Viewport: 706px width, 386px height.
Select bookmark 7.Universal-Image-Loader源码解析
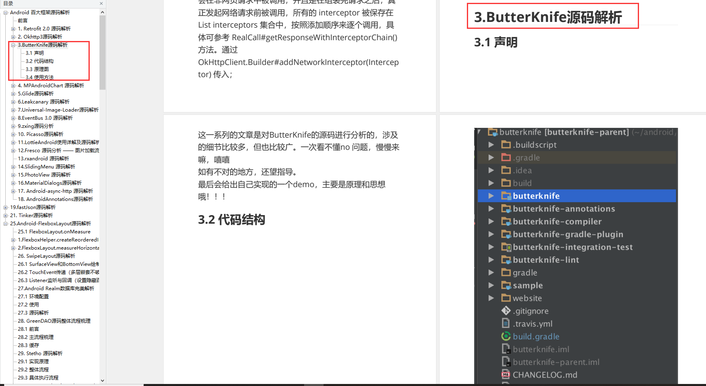click(x=58, y=110)
